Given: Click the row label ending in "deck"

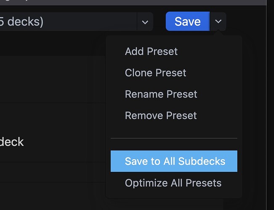Looking at the screenshot, I should 12,142.
